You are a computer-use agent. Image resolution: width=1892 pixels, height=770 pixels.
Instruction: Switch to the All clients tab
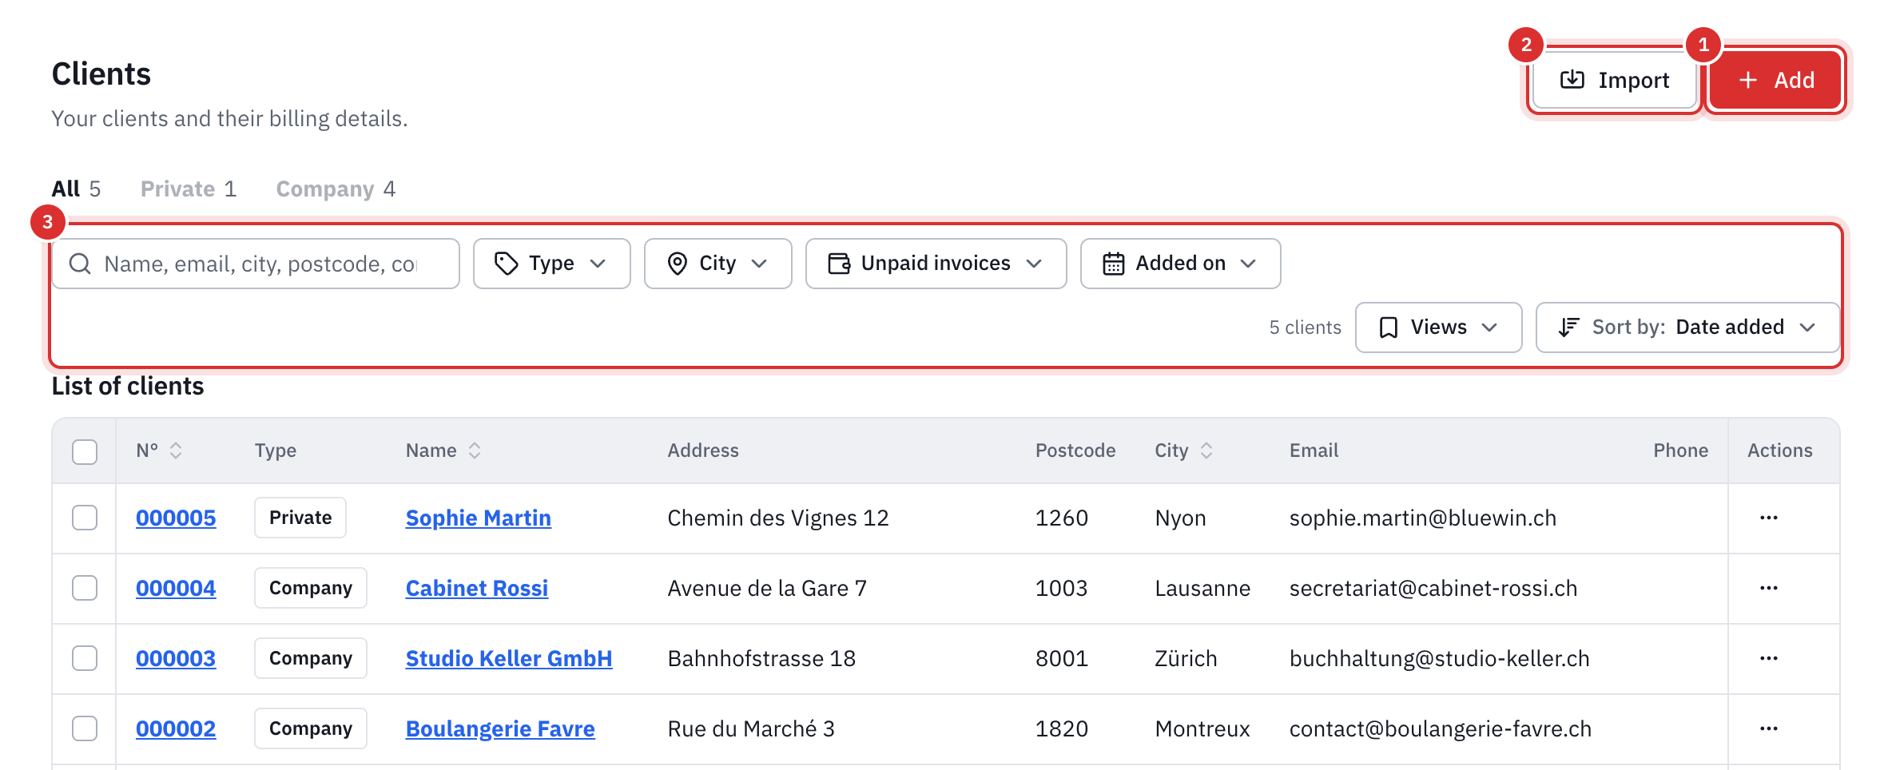point(76,189)
